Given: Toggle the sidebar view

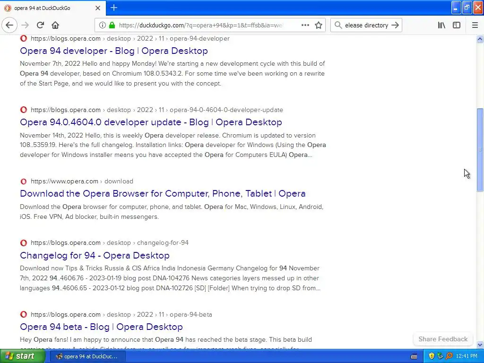Looking at the screenshot, I should pyautogui.click(x=457, y=25).
